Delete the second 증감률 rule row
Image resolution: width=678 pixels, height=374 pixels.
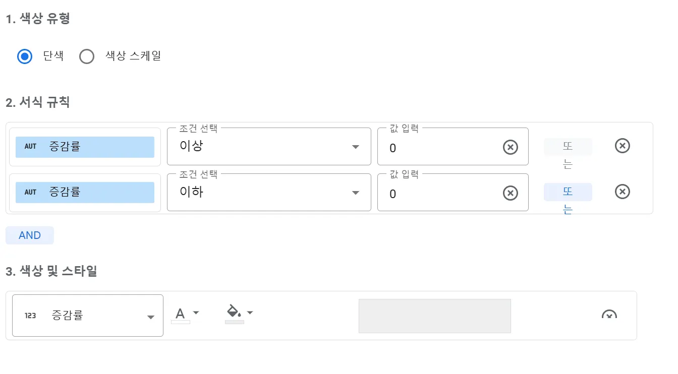pyautogui.click(x=623, y=192)
